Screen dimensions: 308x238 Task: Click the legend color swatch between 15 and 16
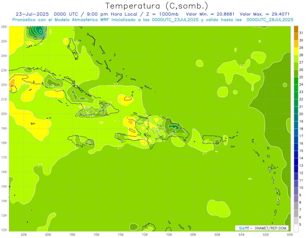[296, 147]
